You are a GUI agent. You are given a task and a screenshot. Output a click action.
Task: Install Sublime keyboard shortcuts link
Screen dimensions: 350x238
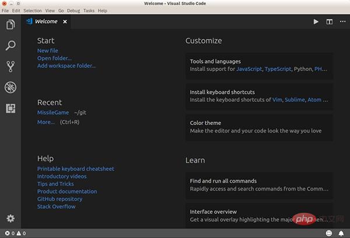[295, 100]
